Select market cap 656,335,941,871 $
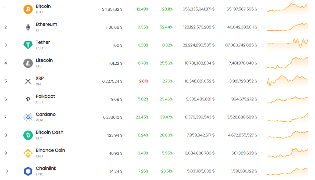Image resolution: width=315 pixels, height=180 pixels. click(x=198, y=9)
